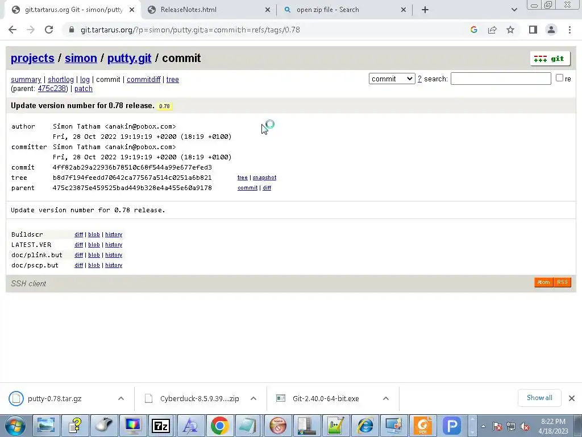The height and width of the screenshot is (437, 582).
Task: Open the shortlog view
Action: click(x=61, y=80)
